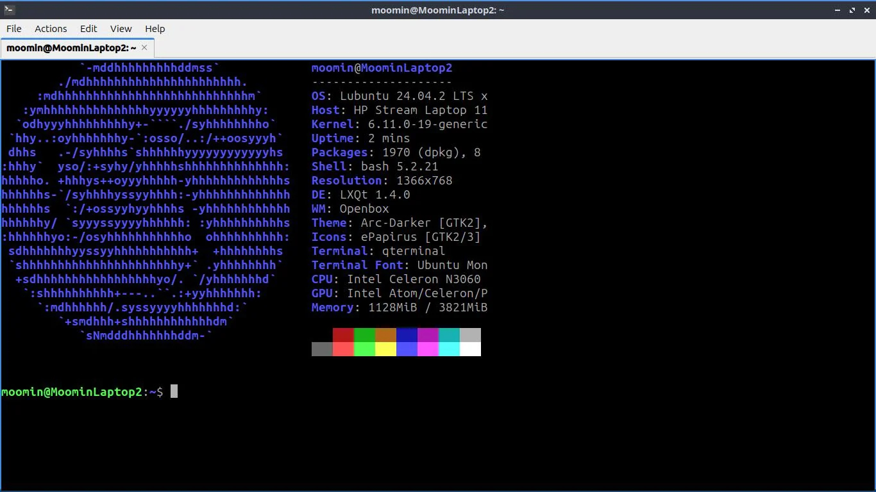The width and height of the screenshot is (876, 492).
Task: Click the DE value 'LXQt 1.4.0'
Action: pos(375,195)
